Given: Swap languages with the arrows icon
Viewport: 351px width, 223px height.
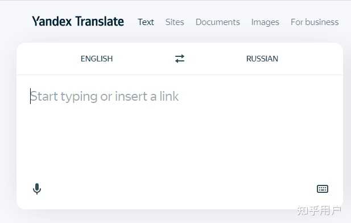Looking at the screenshot, I should (180, 59).
